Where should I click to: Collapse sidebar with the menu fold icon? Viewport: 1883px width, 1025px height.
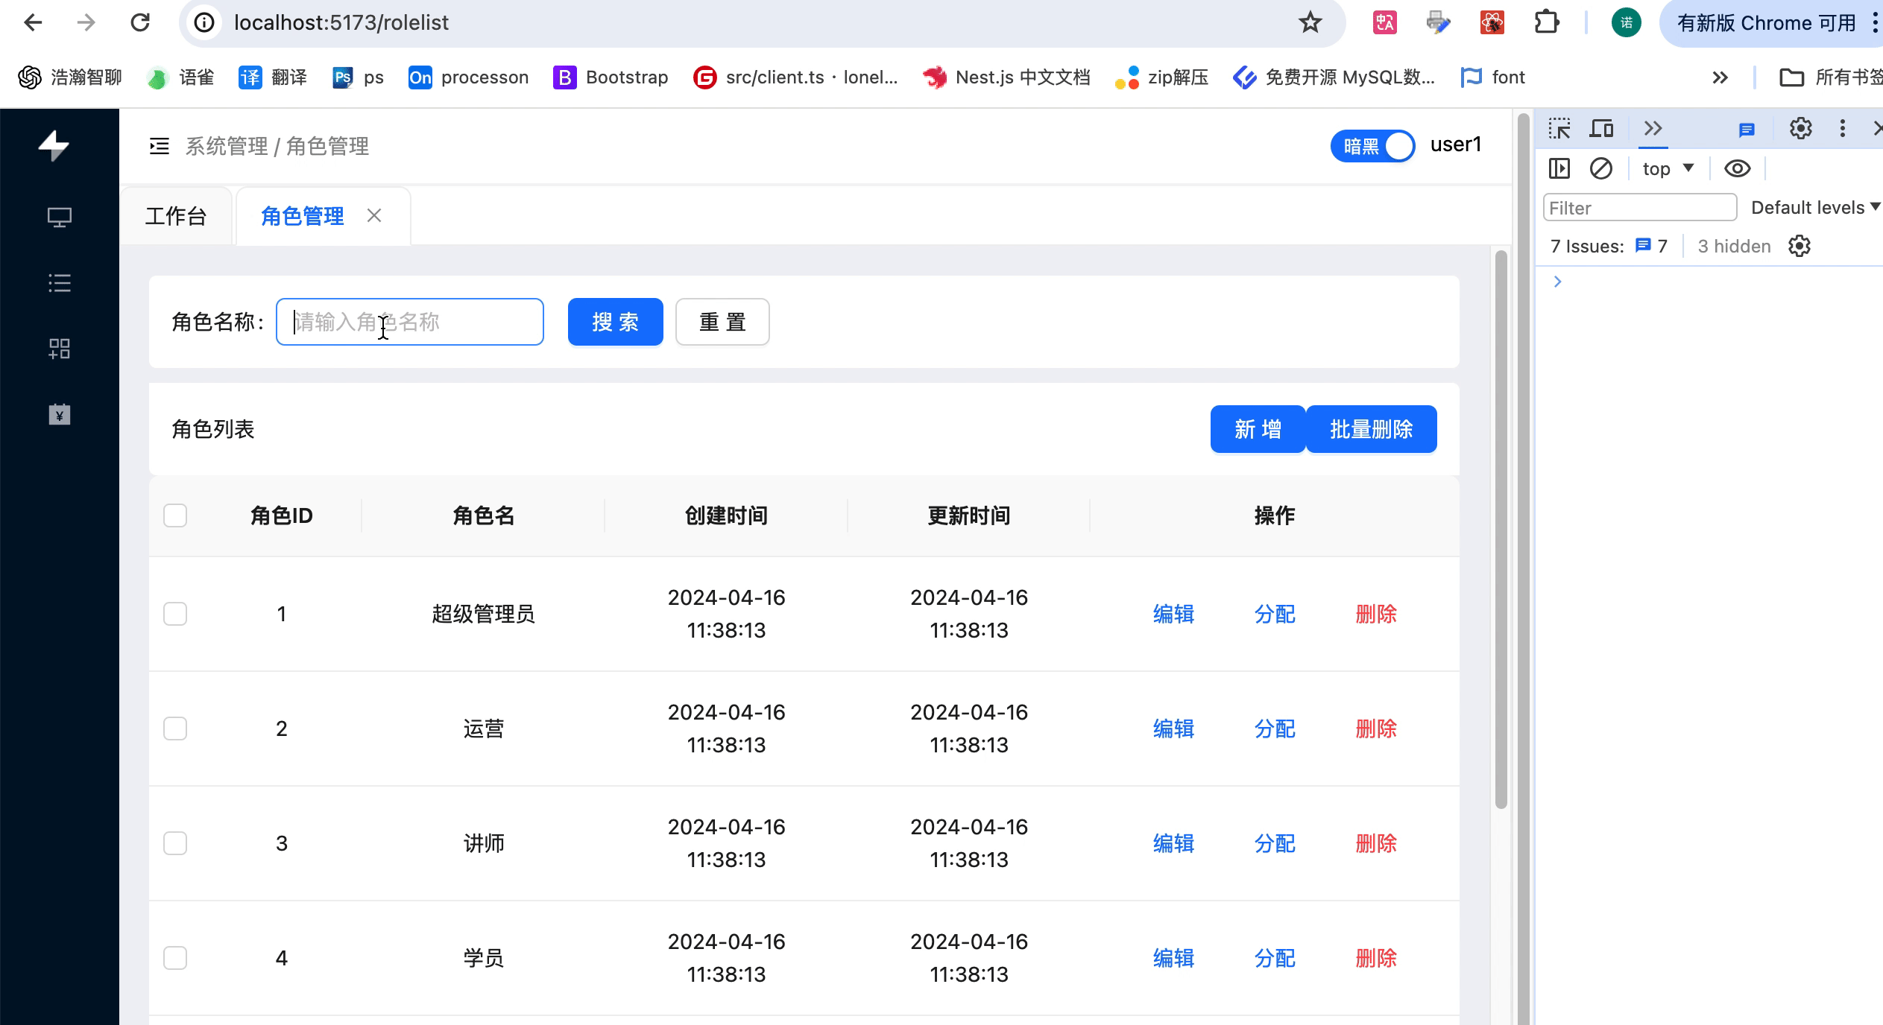coord(160,146)
